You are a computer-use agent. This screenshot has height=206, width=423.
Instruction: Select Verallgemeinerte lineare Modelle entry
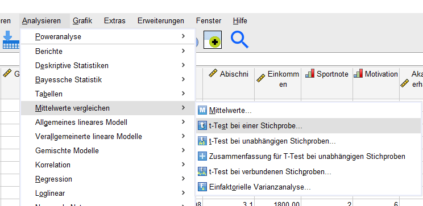click(107, 137)
